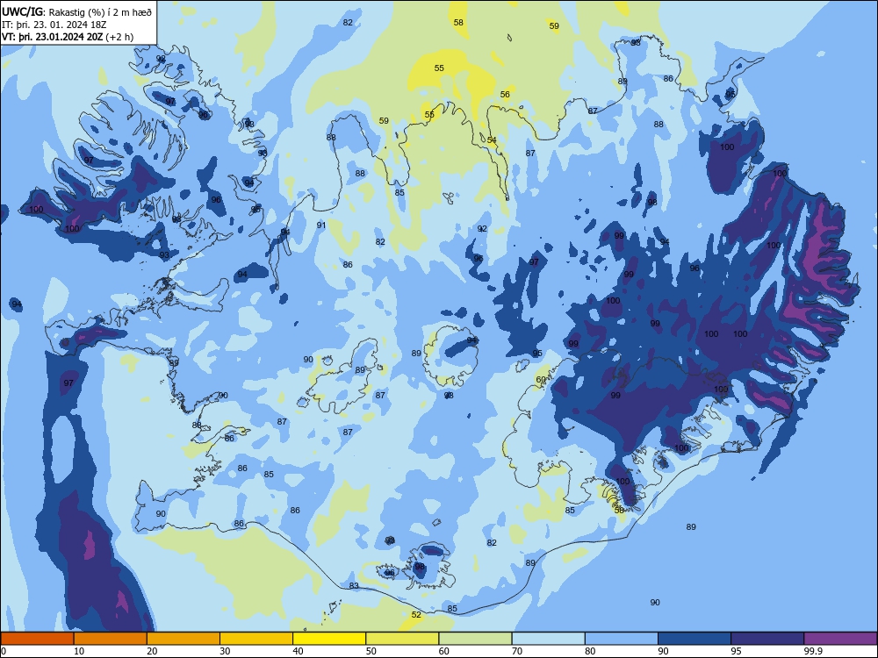Click the legend scale label '30'
The height and width of the screenshot is (658, 878).
tap(225, 651)
